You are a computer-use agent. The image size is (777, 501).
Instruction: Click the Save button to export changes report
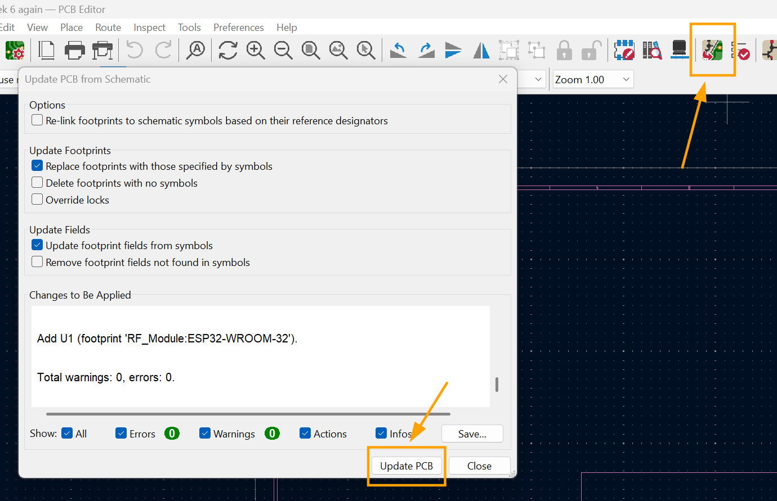472,433
